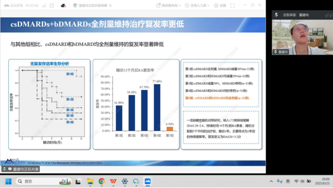Click the 77.40% bar value label

[x=157, y=81]
